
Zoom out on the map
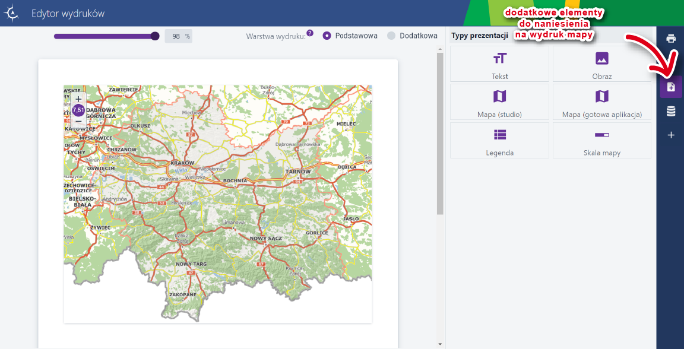click(x=78, y=121)
